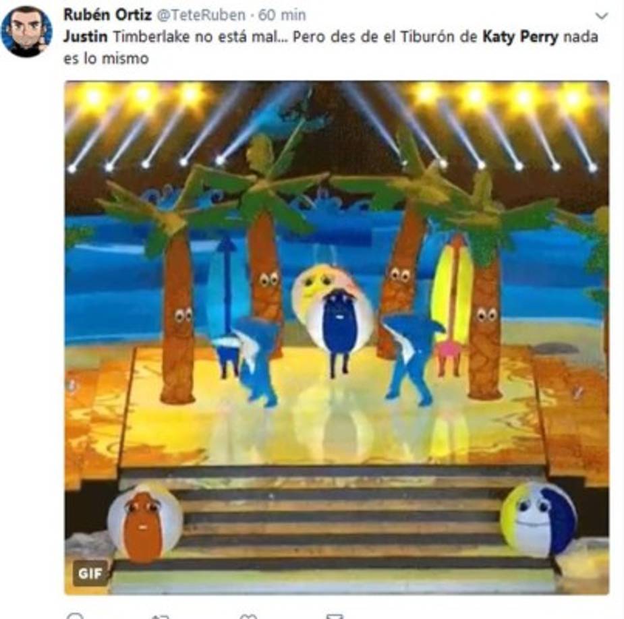Click the tweet text body
Image resolution: width=624 pixels, height=619 pixels.
[331, 47]
